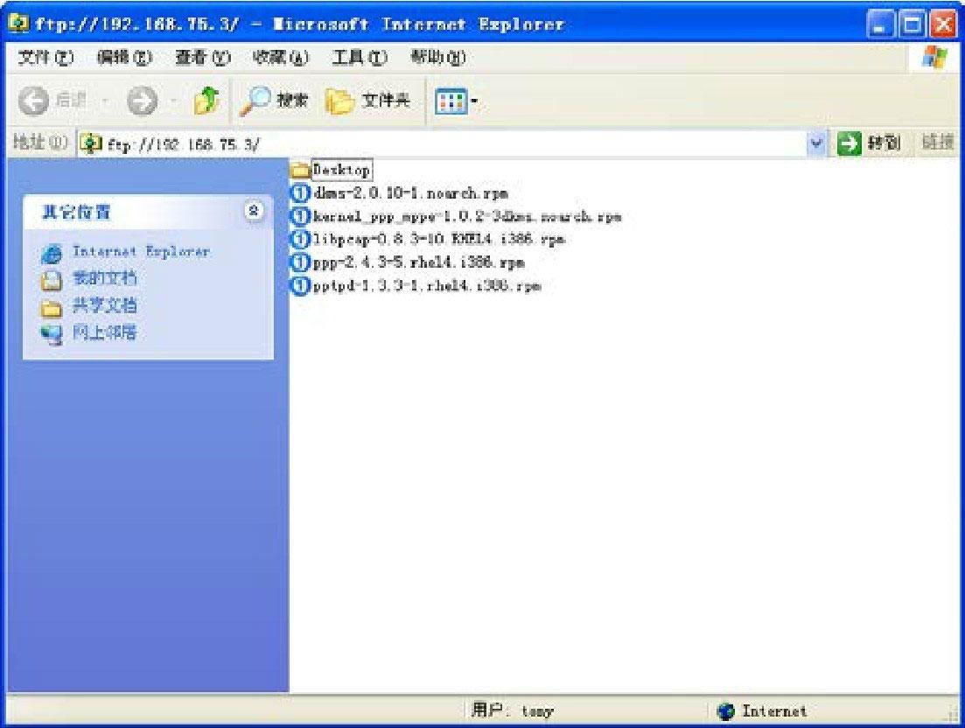Open the Forward history dropdown arrow
Screen dimensions: 965x728
click(173, 101)
